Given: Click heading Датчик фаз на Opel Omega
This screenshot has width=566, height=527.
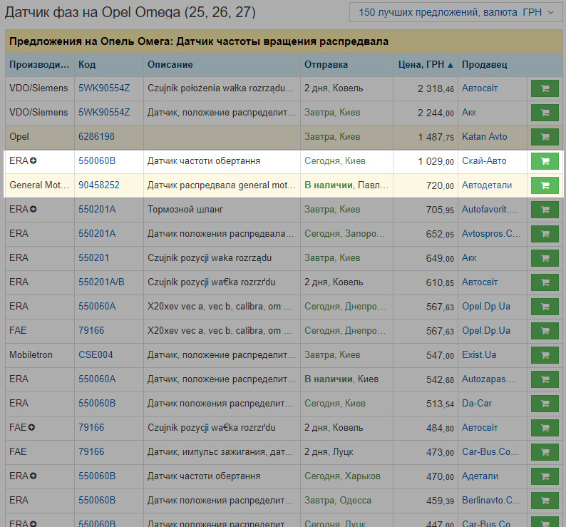Looking at the screenshot, I should coord(130,12).
